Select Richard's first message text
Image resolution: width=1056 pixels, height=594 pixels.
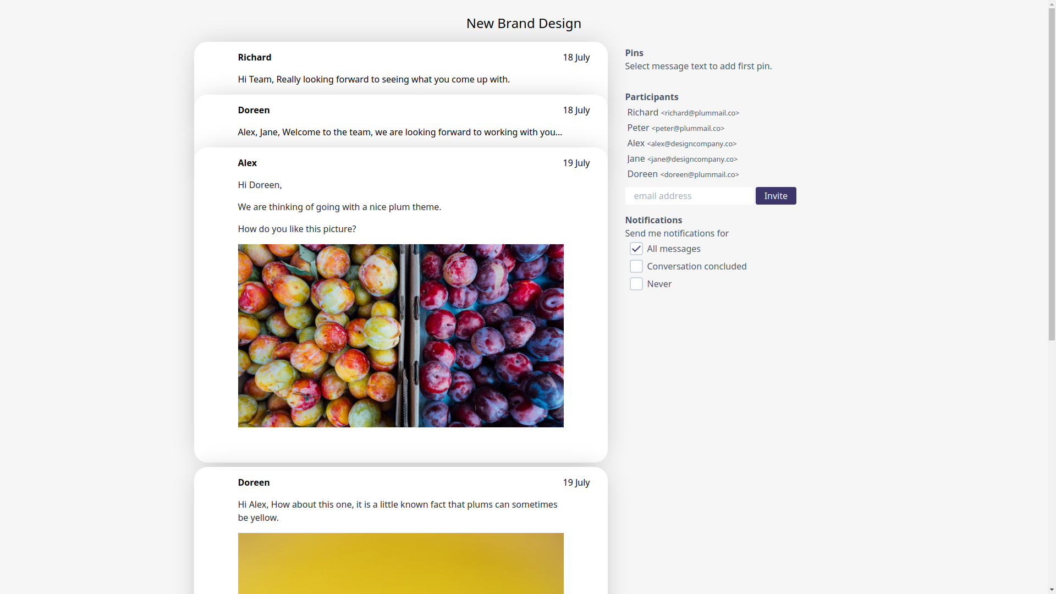point(373,79)
